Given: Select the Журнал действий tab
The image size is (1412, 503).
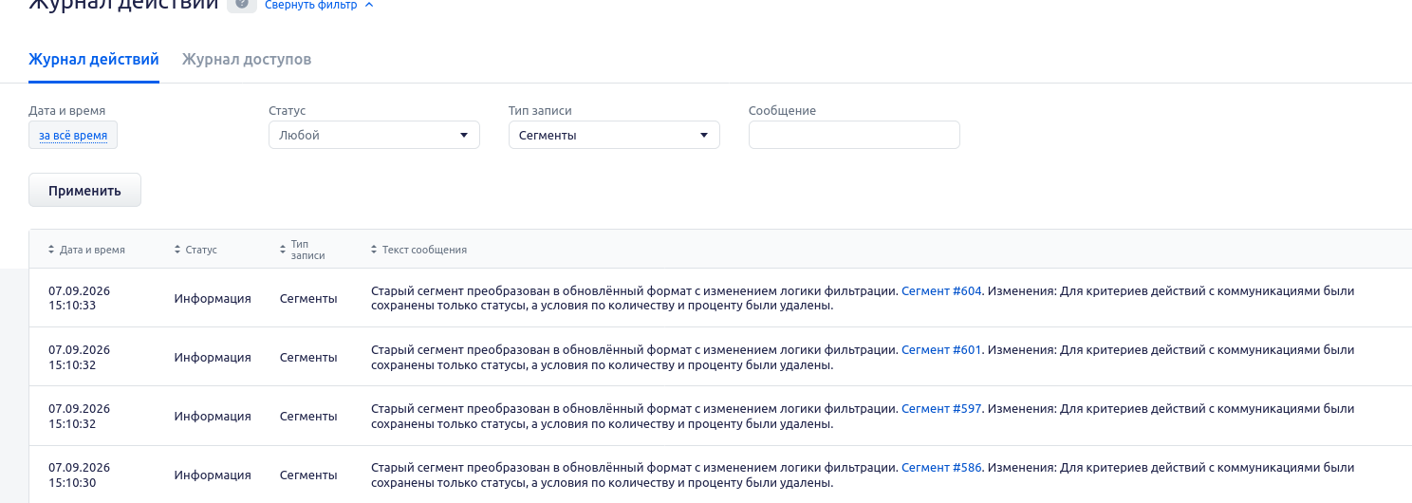Looking at the screenshot, I should pos(94,60).
